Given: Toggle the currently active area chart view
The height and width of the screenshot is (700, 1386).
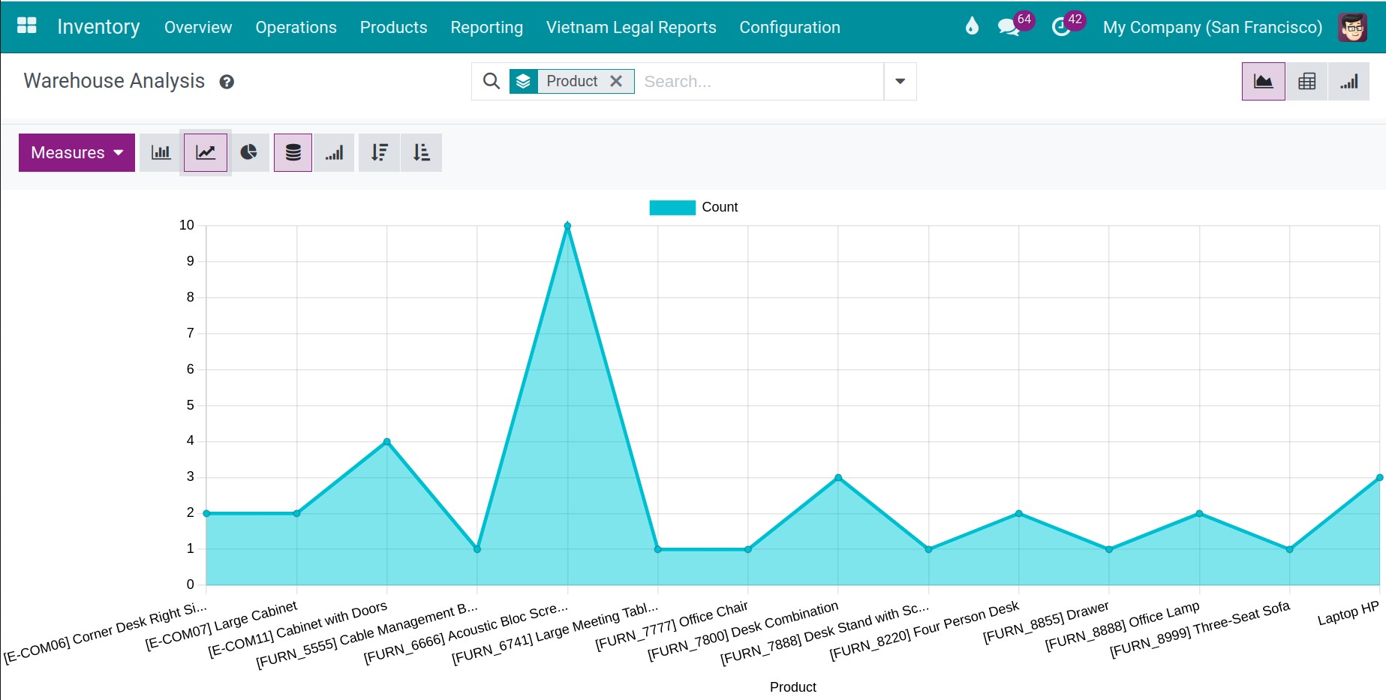Looking at the screenshot, I should click(x=1263, y=81).
